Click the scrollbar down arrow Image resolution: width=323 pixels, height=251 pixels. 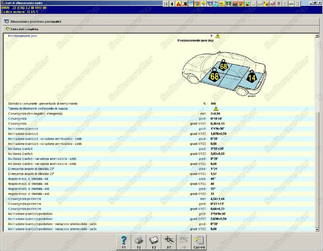(x=317, y=229)
